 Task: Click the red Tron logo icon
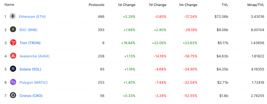tap(13, 43)
